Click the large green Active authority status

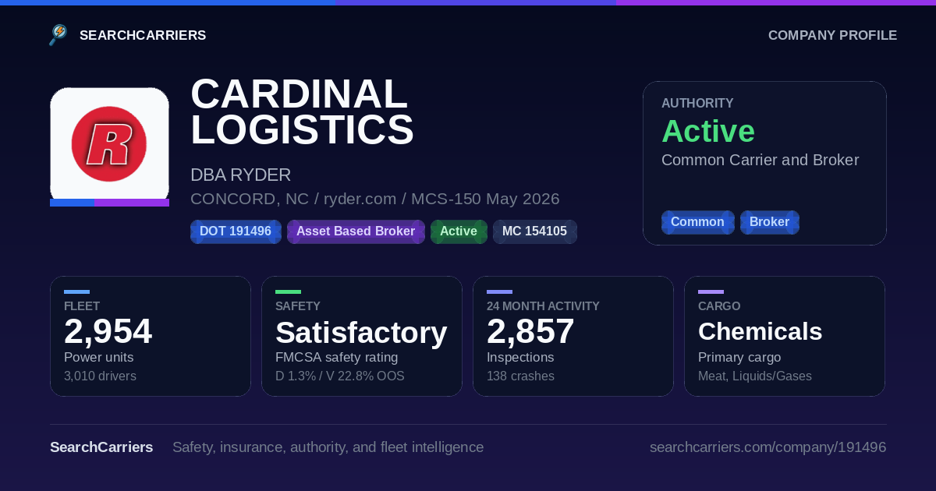click(708, 131)
